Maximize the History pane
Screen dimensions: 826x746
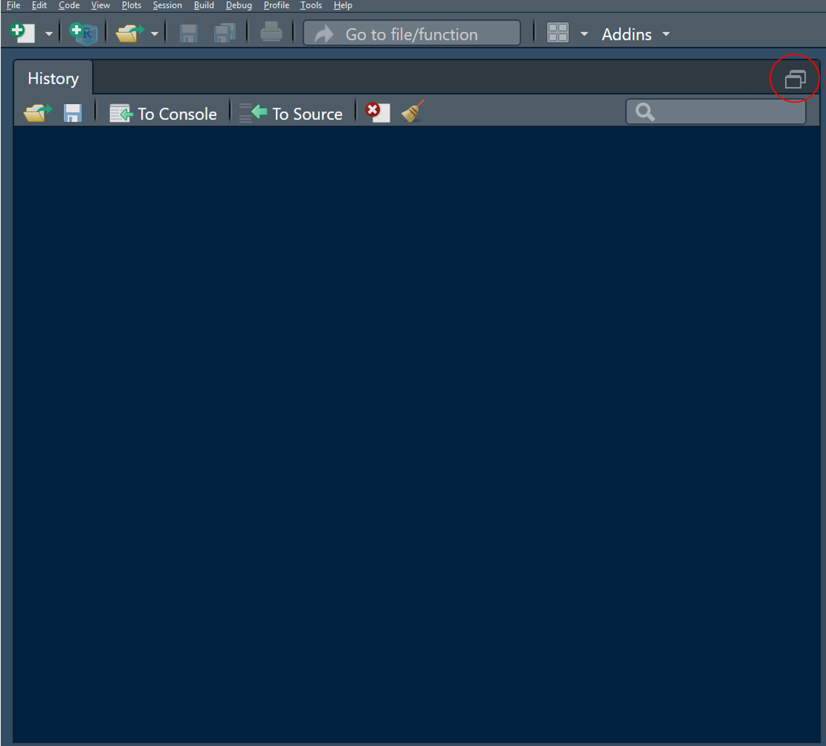point(794,78)
